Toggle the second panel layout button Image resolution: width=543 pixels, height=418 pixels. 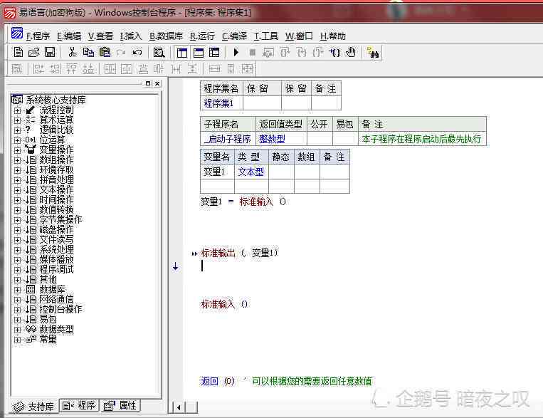pyautogui.click(x=198, y=52)
